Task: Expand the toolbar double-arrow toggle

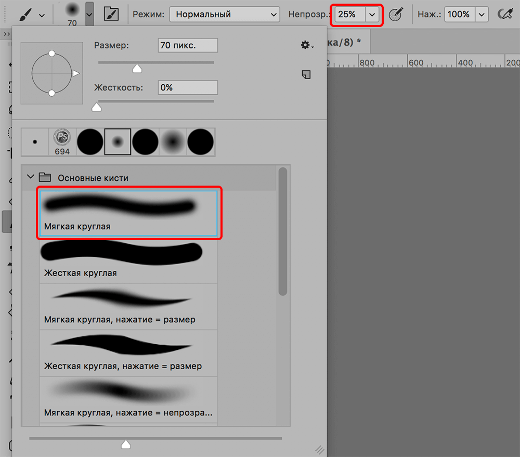Action: tap(7, 34)
